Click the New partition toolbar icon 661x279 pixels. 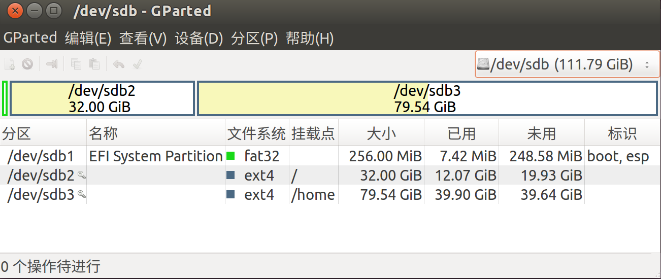[10, 64]
